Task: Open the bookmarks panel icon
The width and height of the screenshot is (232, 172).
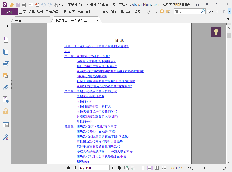Action: [x=6, y=40]
